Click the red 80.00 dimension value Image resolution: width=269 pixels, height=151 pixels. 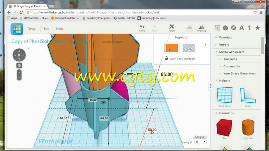[x=152, y=130]
